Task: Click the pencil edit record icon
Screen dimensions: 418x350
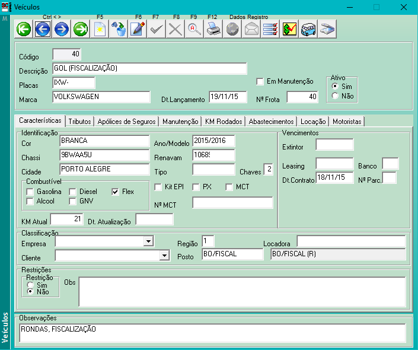Action: 138,28
